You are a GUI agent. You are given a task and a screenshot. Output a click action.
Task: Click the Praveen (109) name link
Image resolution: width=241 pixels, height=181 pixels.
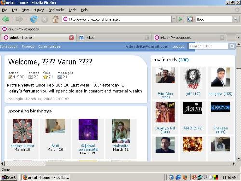point(221,130)
